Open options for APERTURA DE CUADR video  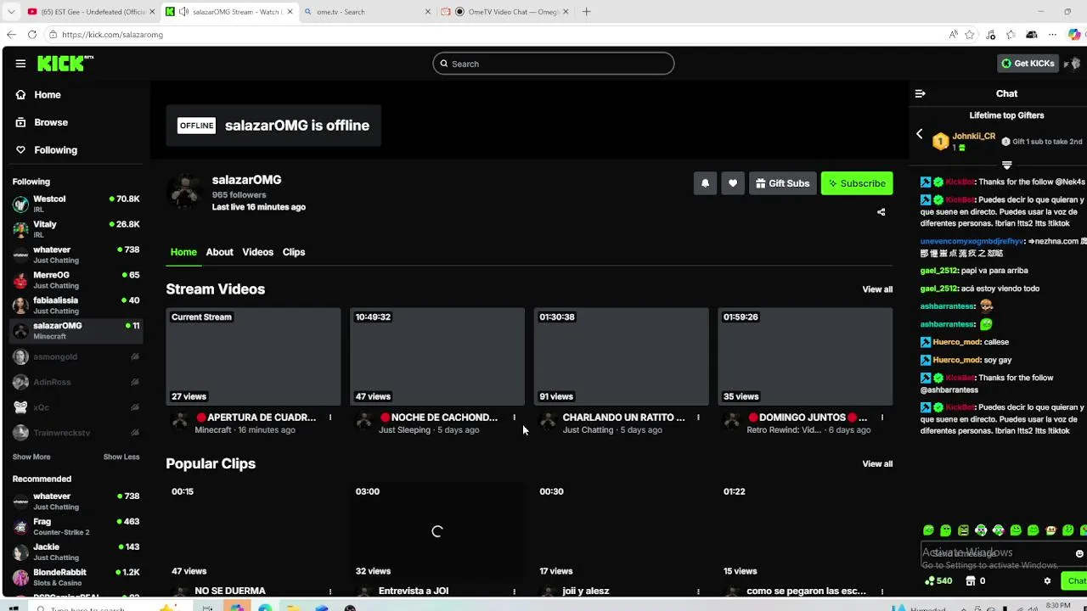point(330,418)
